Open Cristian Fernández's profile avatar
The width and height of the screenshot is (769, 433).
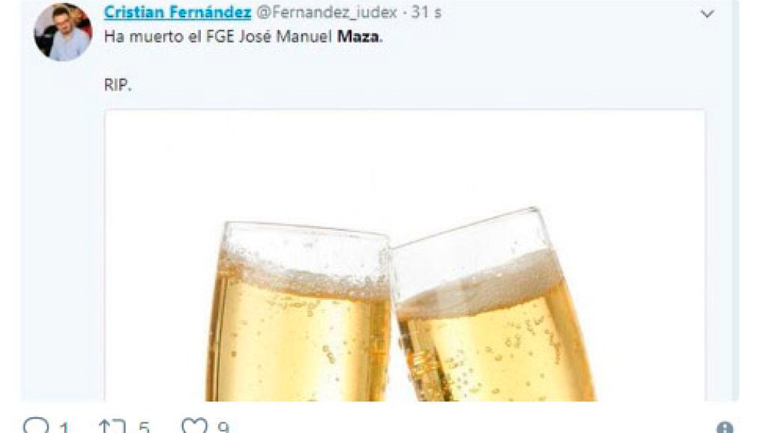tap(63, 32)
